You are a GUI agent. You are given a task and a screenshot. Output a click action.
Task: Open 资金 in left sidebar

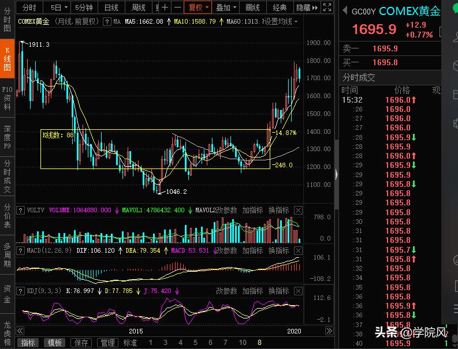(x=7, y=294)
